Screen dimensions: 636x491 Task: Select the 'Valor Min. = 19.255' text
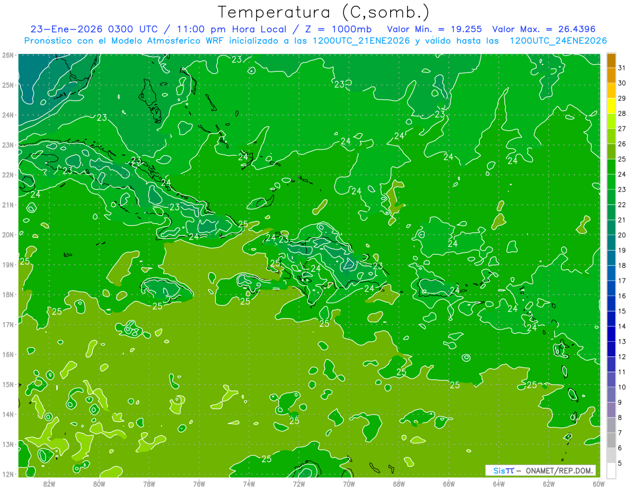(435, 29)
